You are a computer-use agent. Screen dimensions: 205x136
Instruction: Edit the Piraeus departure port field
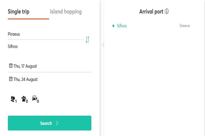tap(45, 34)
